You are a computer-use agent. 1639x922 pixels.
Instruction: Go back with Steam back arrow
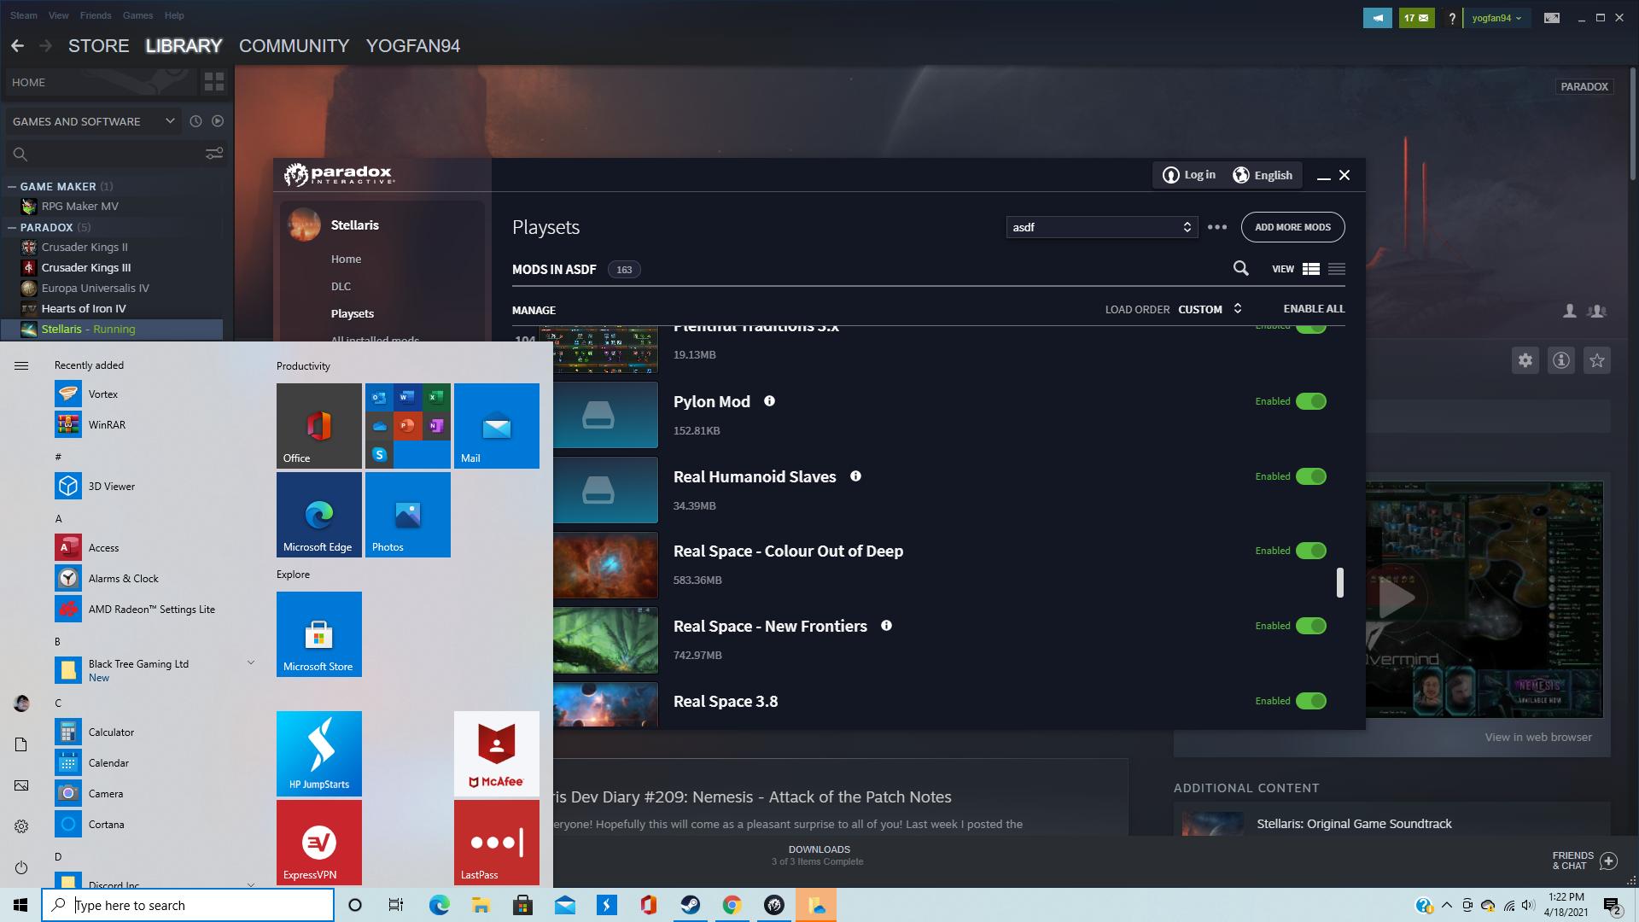(x=17, y=46)
